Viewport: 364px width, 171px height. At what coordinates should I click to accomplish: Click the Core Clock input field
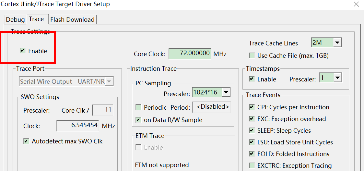[x=190, y=54]
